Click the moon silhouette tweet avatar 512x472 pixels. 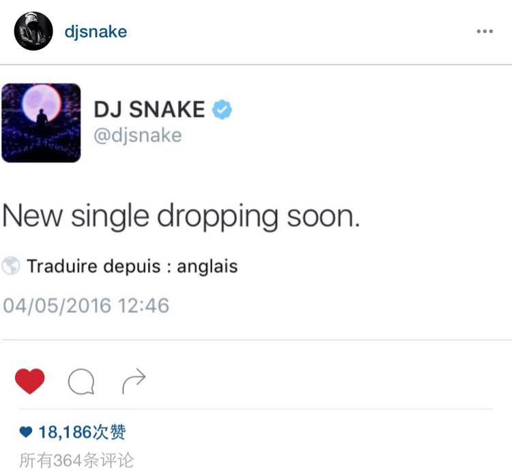click(x=41, y=123)
